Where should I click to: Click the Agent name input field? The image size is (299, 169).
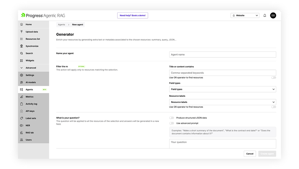(222, 54)
